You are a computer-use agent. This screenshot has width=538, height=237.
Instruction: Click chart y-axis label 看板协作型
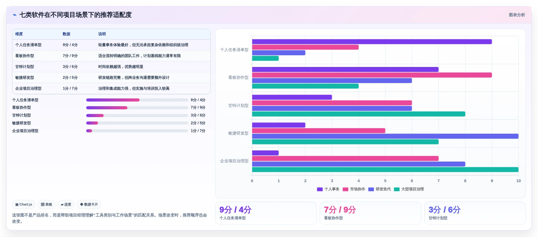[x=238, y=78]
